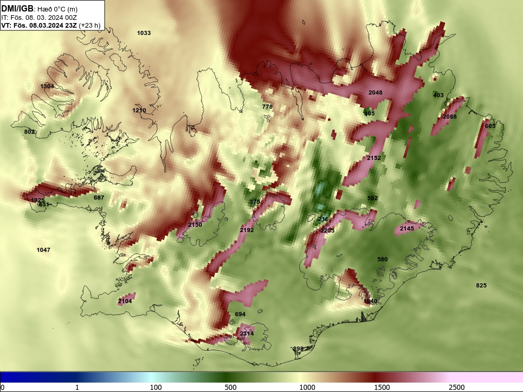This screenshot has height=392, width=523.
Task: Click the 100 label on color scale
Action: click(x=156, y=387)
